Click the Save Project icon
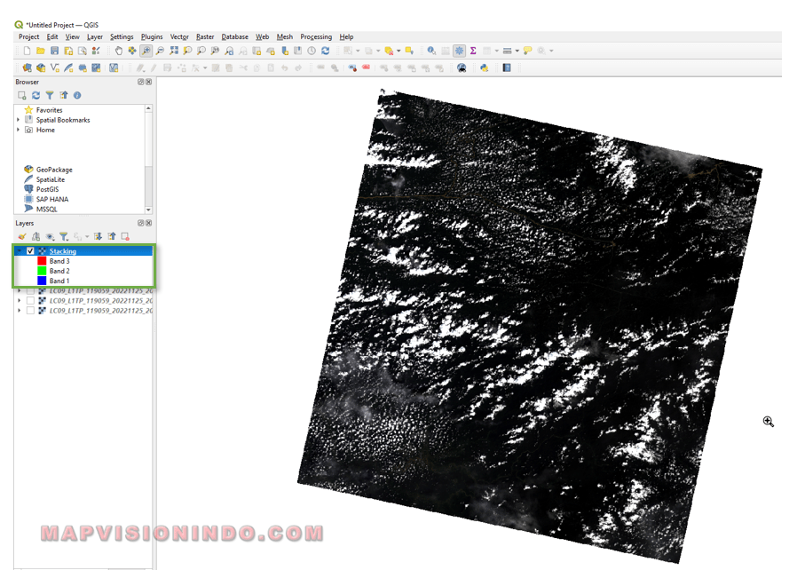The image size is (797, 586). 55,51
